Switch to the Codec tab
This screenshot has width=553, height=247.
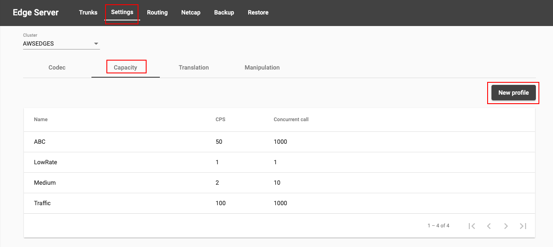(57, 67)
